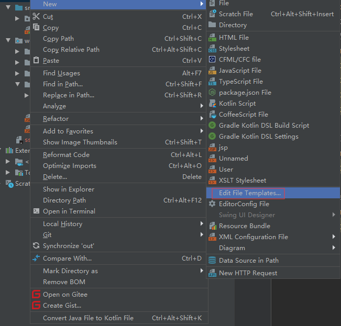Click the Synchronize refresh icon
The image size is (341, 326).
click(36, 245)
